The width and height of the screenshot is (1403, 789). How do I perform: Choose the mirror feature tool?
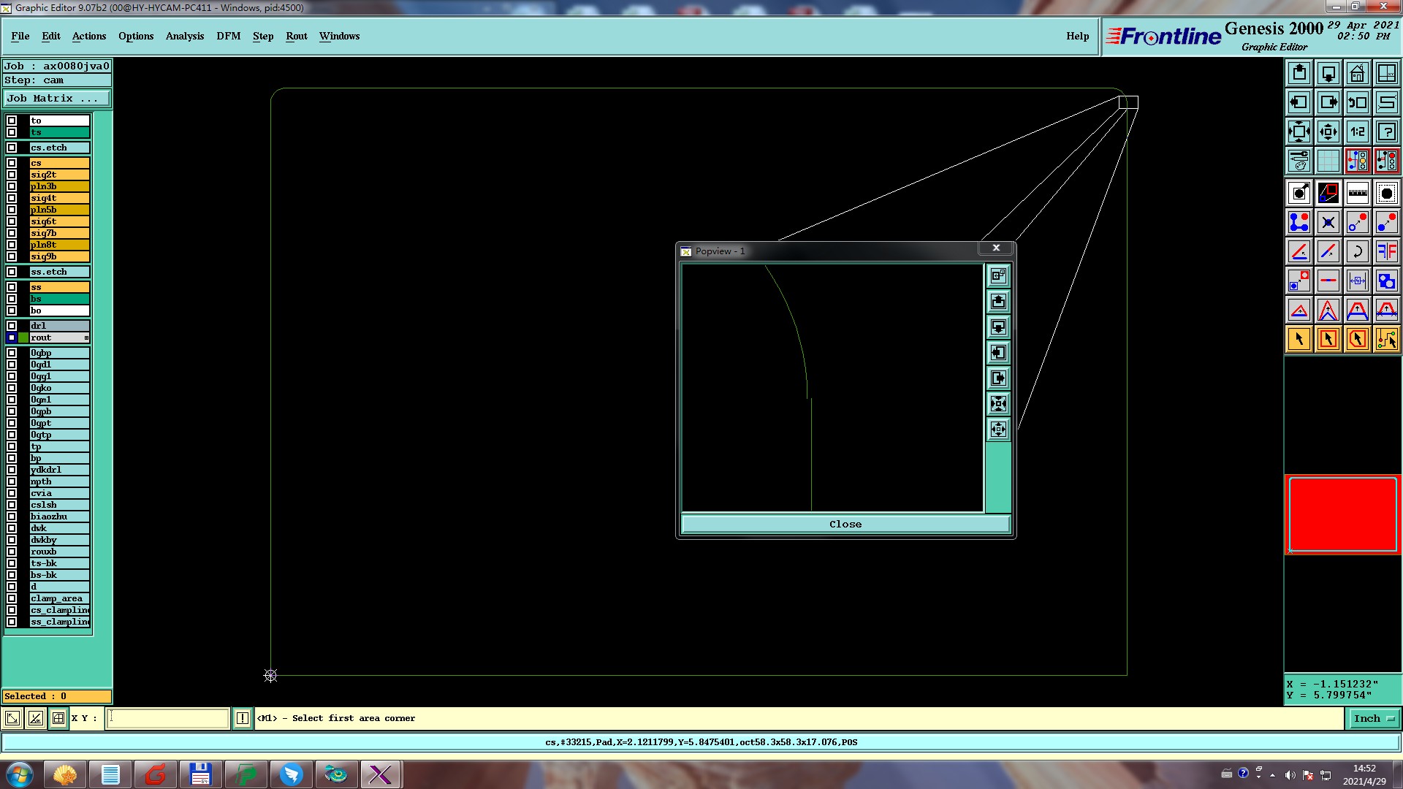point(1386,251)
